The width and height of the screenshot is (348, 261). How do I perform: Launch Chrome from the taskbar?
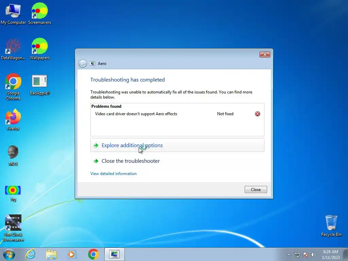click(x=93, y=254)
